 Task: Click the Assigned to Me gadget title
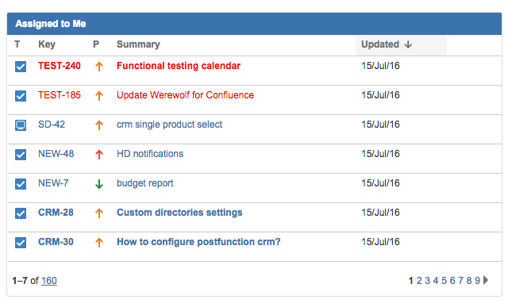point(51,24)
